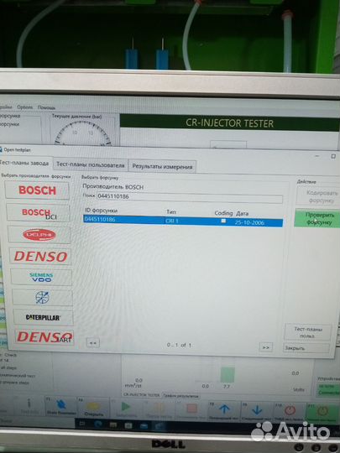Viewport: 340px width, 453px height.
Task: Click the Закрыть button
Action: click(x=306, y=348)
